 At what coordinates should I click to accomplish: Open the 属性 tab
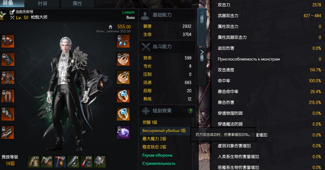point(77,4)
